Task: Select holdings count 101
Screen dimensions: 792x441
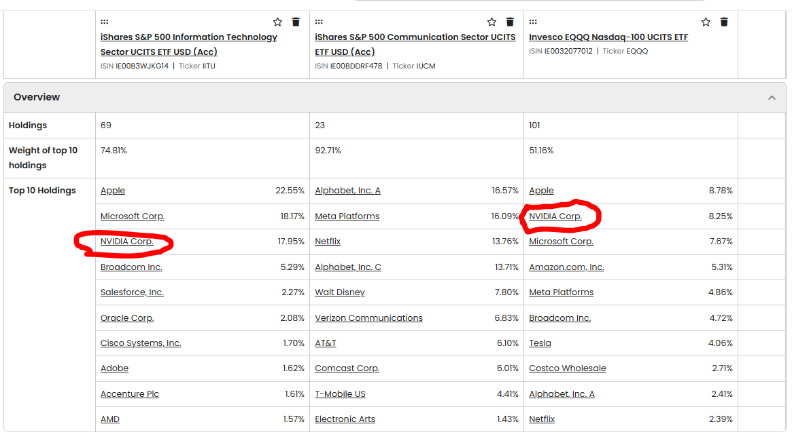Action: point(534,126)
